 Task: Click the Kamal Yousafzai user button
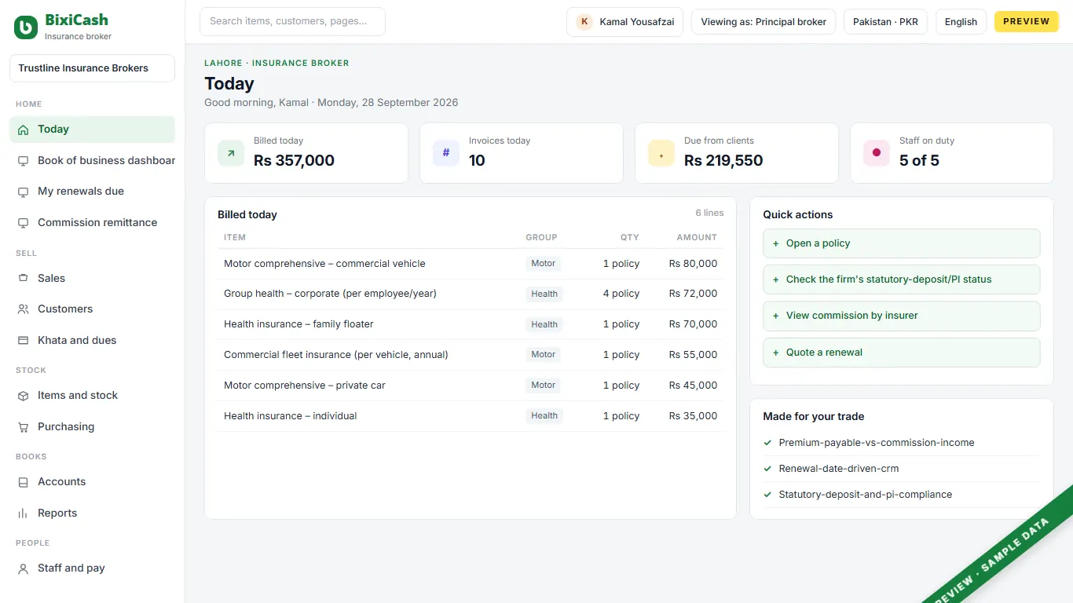coord(625,22)
